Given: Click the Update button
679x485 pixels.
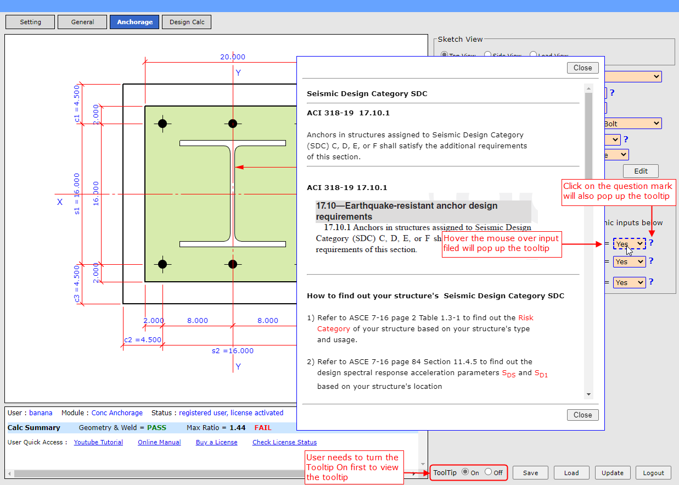Looking at the screenshot, I should (612, 473).
